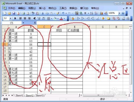Open the Chart Wizard icon
Screen dimensions: 134x102
point(101,13)
